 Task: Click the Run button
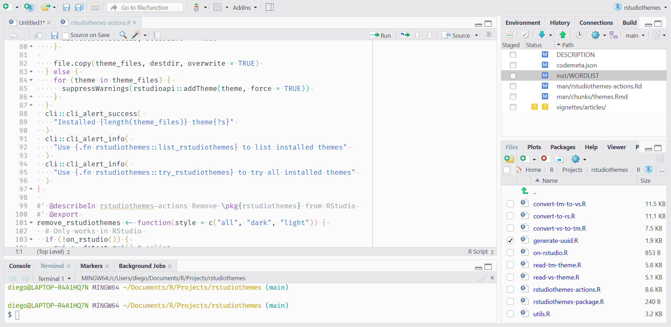[381, 35]
